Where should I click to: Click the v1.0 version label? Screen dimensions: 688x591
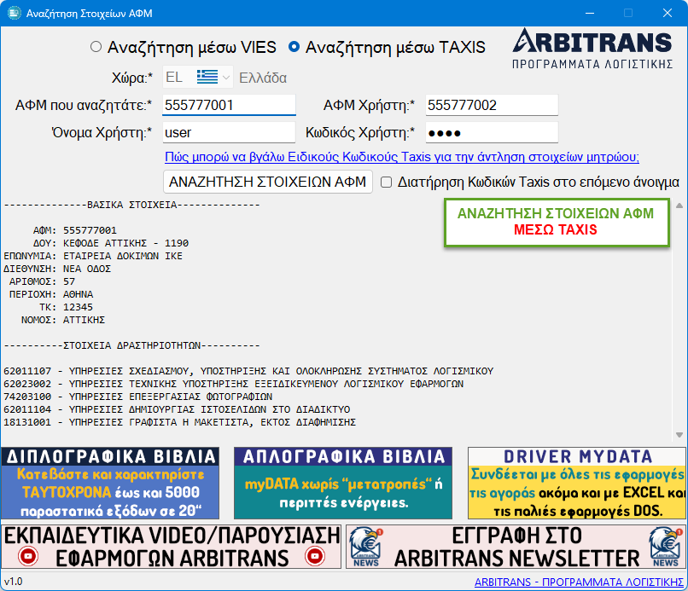click(x=13, y=582)
